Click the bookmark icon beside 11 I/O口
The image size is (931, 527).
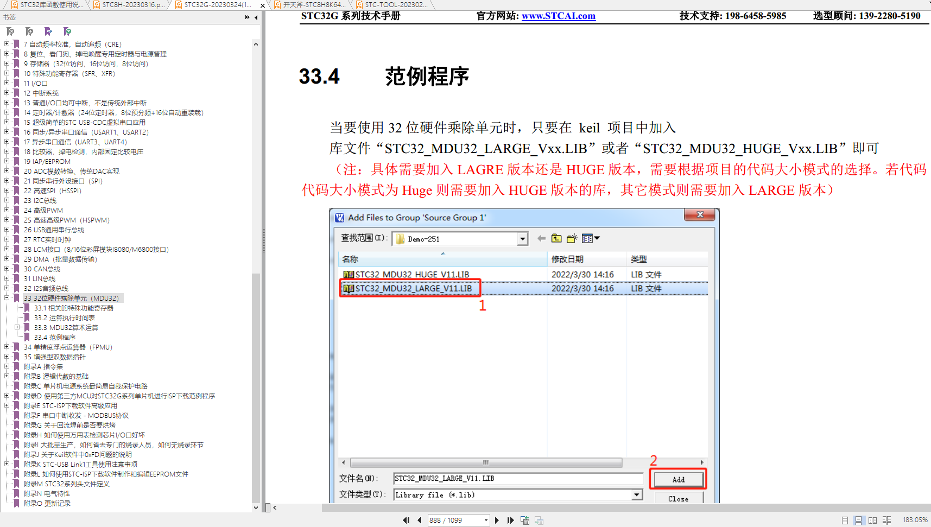pos(16,83)
